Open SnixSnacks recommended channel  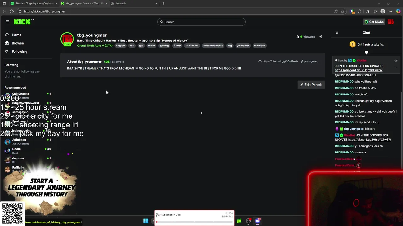click(x=28, y=95)
